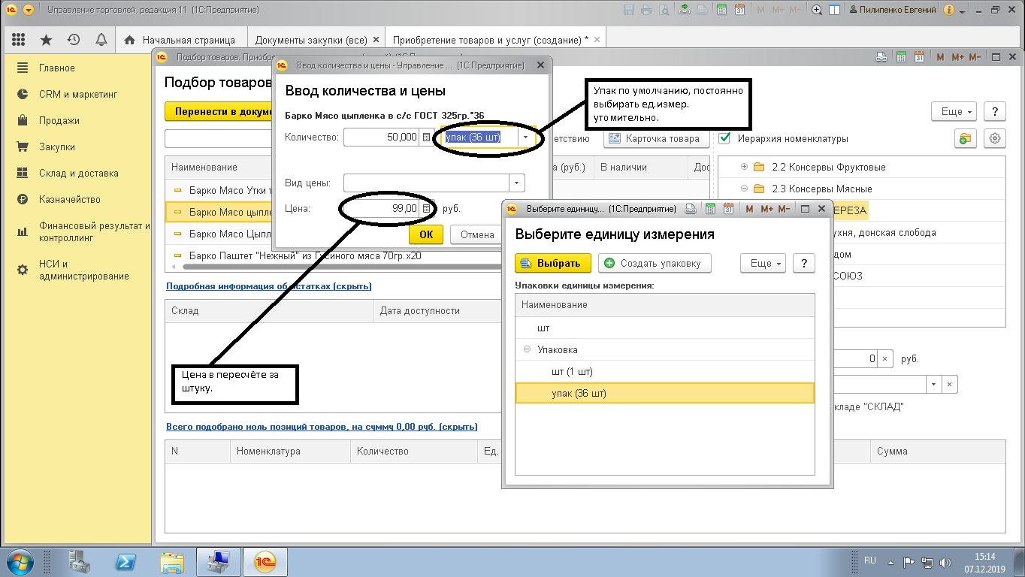Collapse the Упаковка tree group
Screen dimensions: 1025x577
[x=527, y=349]
